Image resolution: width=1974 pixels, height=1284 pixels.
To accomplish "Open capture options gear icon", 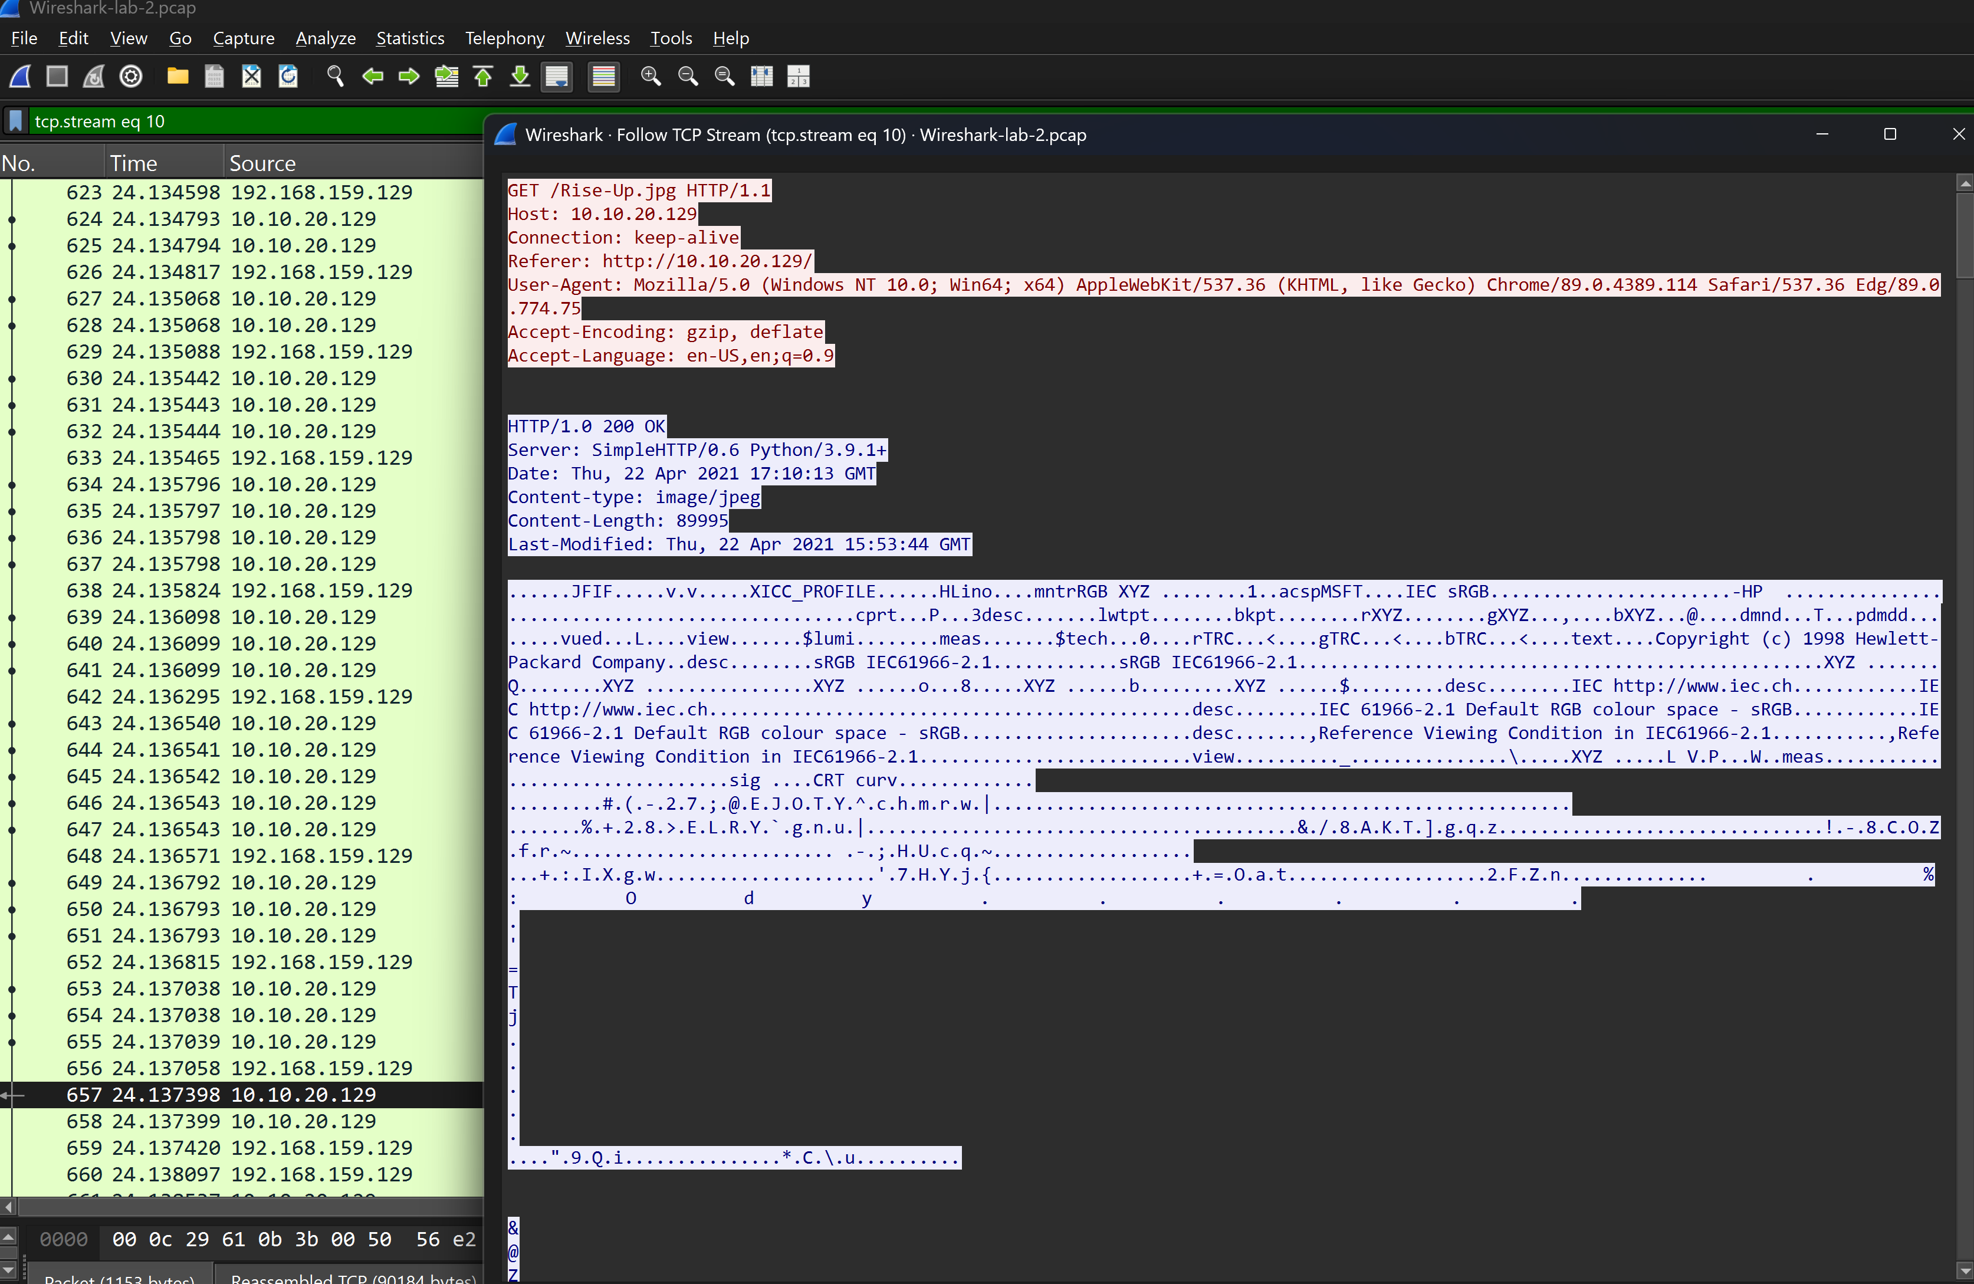I will [131, 76].
